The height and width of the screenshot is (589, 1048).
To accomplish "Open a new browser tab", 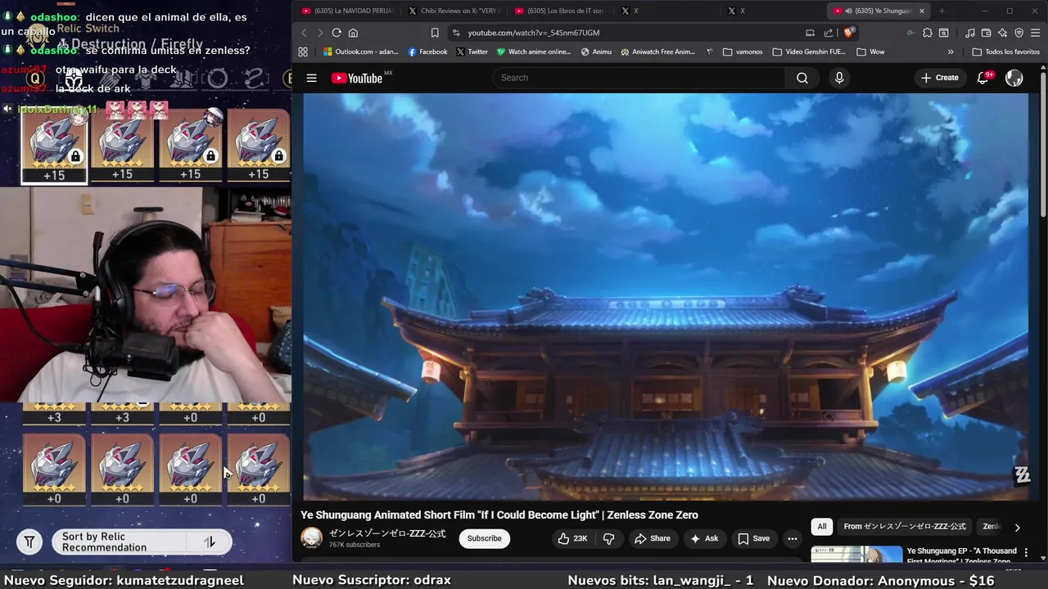I will (x=942, y=11).
